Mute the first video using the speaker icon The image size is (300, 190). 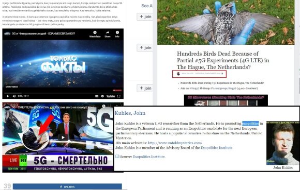[14, 96]
